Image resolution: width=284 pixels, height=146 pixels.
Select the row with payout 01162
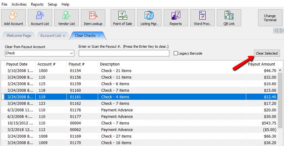click(x=139, y=104)
